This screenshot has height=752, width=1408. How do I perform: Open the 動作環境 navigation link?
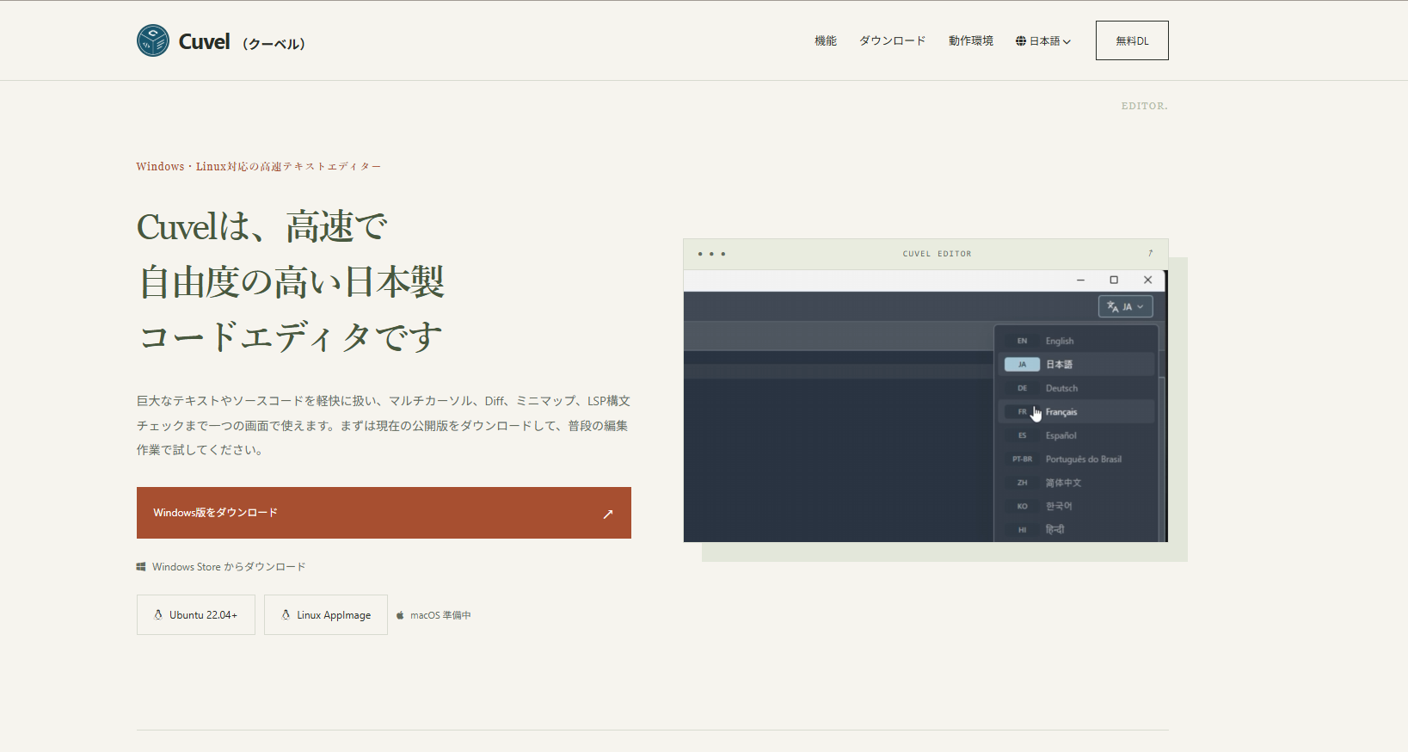pyautogui.click(x=971, y=40)
